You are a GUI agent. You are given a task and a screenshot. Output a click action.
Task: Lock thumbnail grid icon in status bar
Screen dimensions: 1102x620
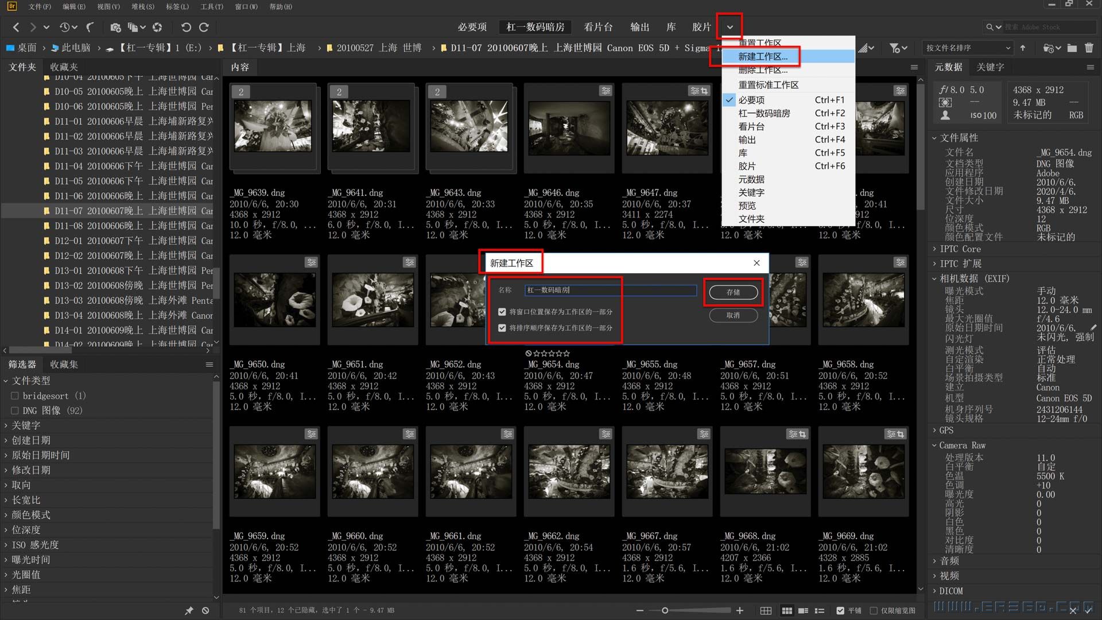(x=766, y=610)
